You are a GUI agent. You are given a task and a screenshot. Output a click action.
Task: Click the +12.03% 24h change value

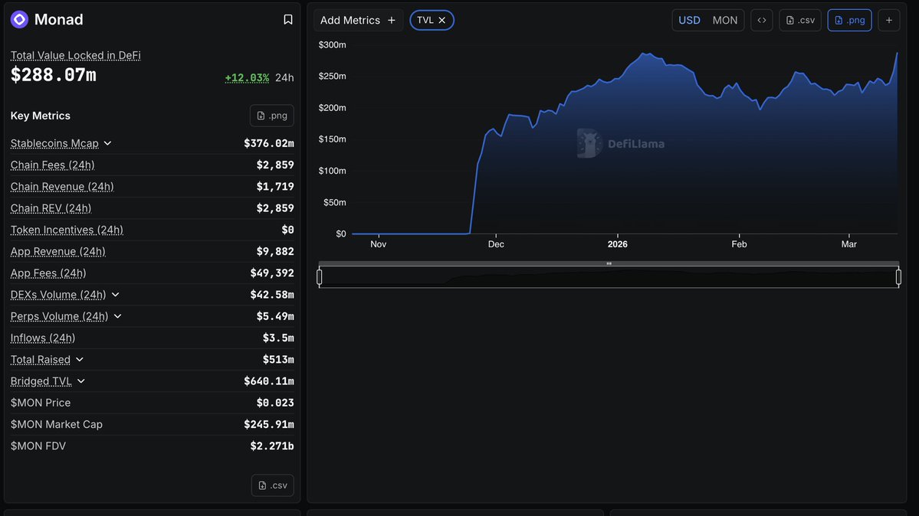(247, 77)
